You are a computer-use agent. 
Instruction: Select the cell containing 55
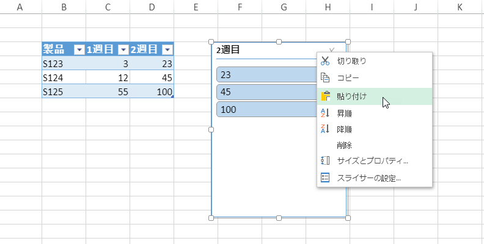click(x=108, y=91)
